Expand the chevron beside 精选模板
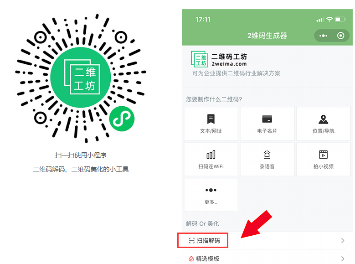The width and height of the screenshot is (355, 264). (x=343, y=259)
